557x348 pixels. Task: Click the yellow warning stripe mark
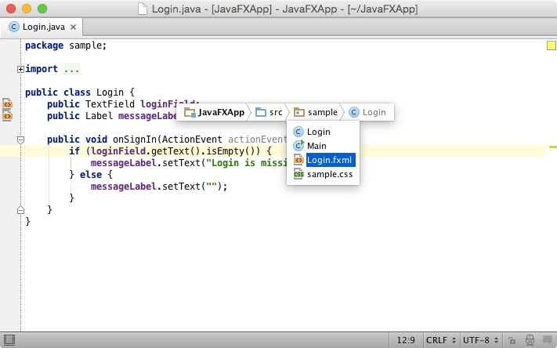coord(553,147)
